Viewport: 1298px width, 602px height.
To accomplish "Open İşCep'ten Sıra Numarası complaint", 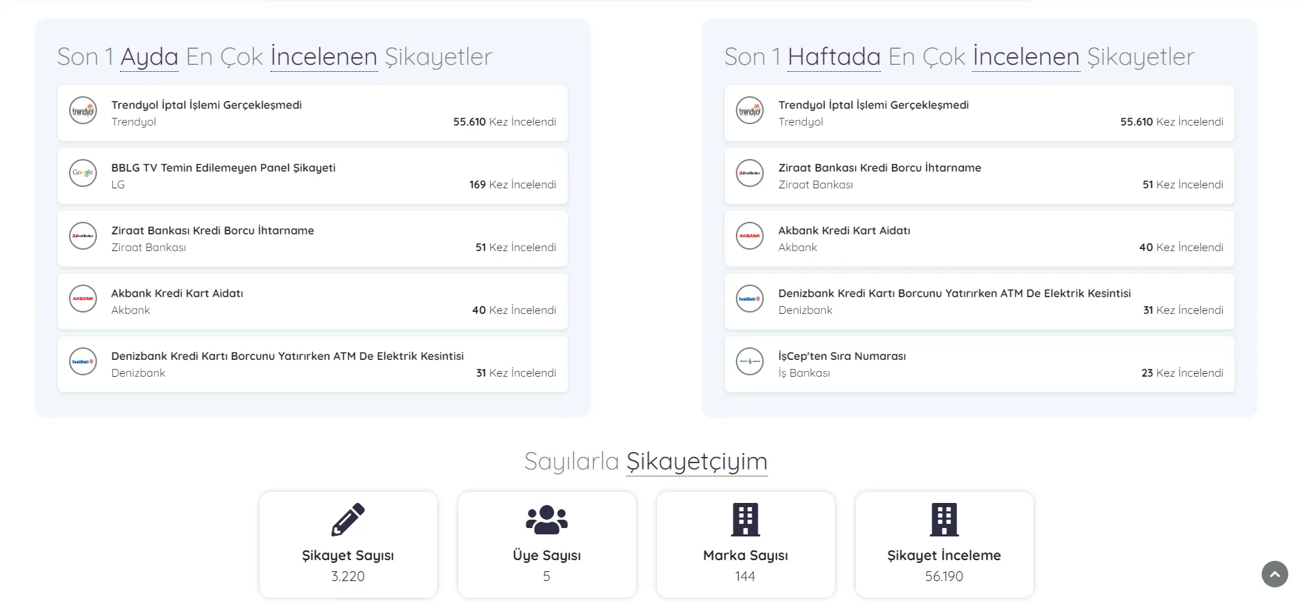I will (x=979, y=364).
